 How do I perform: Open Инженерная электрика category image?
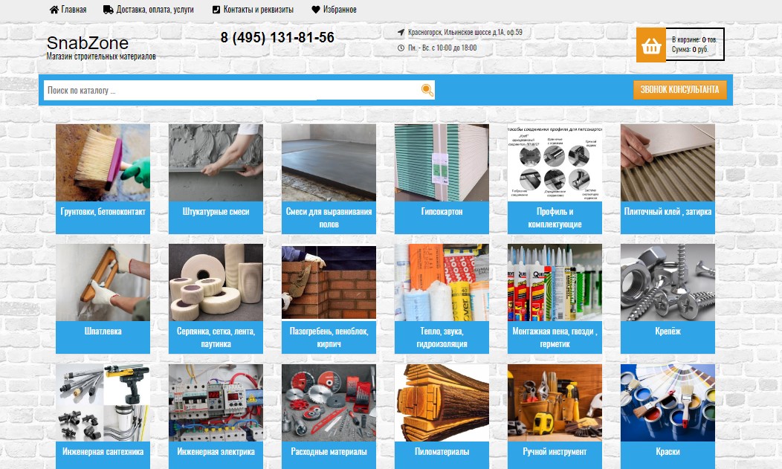tap(216, 403)
